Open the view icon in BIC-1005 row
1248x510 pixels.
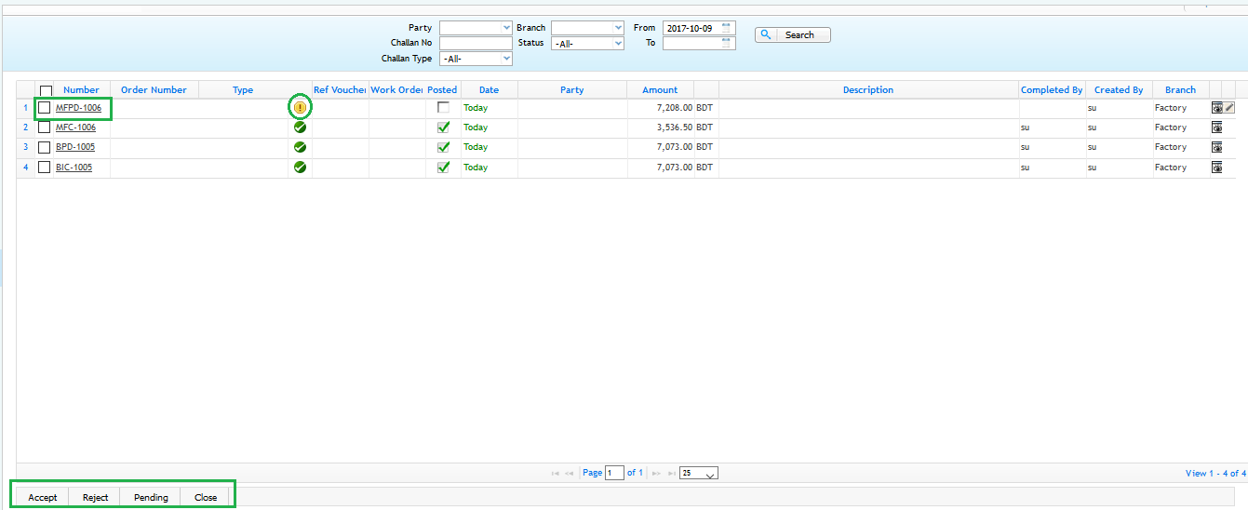1216,168
